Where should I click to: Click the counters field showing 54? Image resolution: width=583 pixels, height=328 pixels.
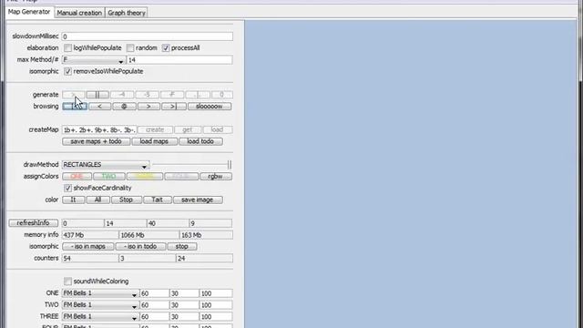click(90, 259)
